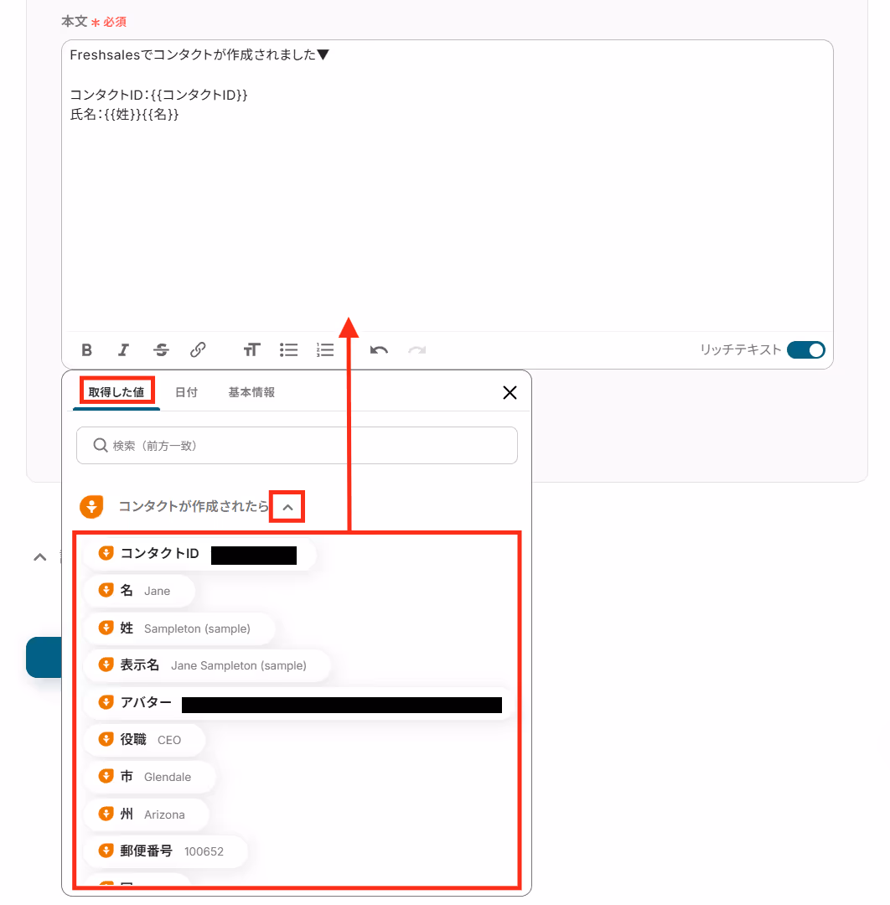
Task: Select the 取得した値 tab
Action: [x=116, y=392]
